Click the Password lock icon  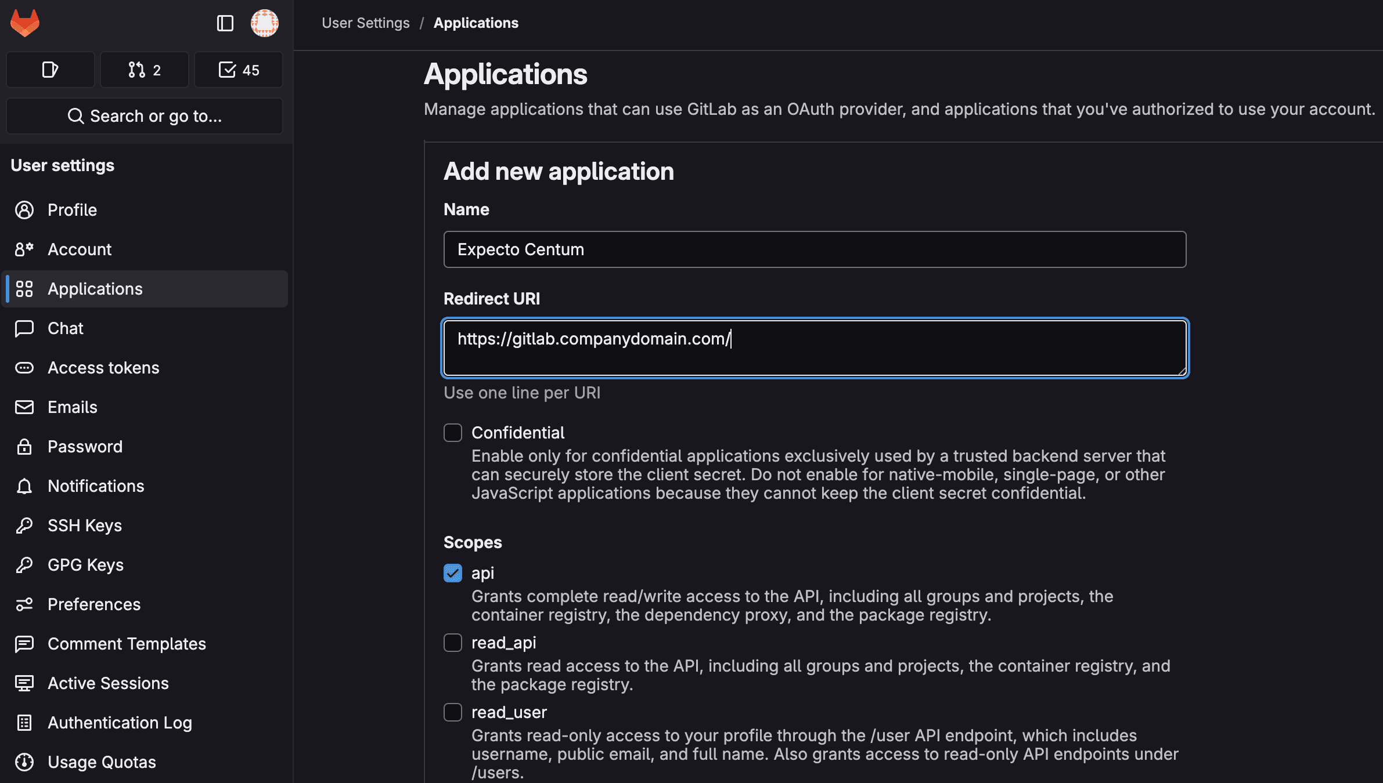[x=24, y=447]
